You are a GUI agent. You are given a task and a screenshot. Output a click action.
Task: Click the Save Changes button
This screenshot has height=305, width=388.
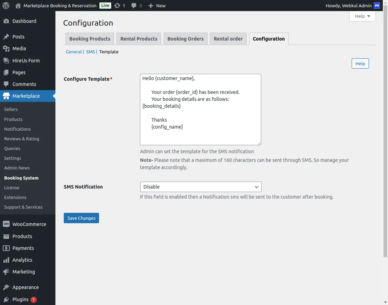[81, 218]
